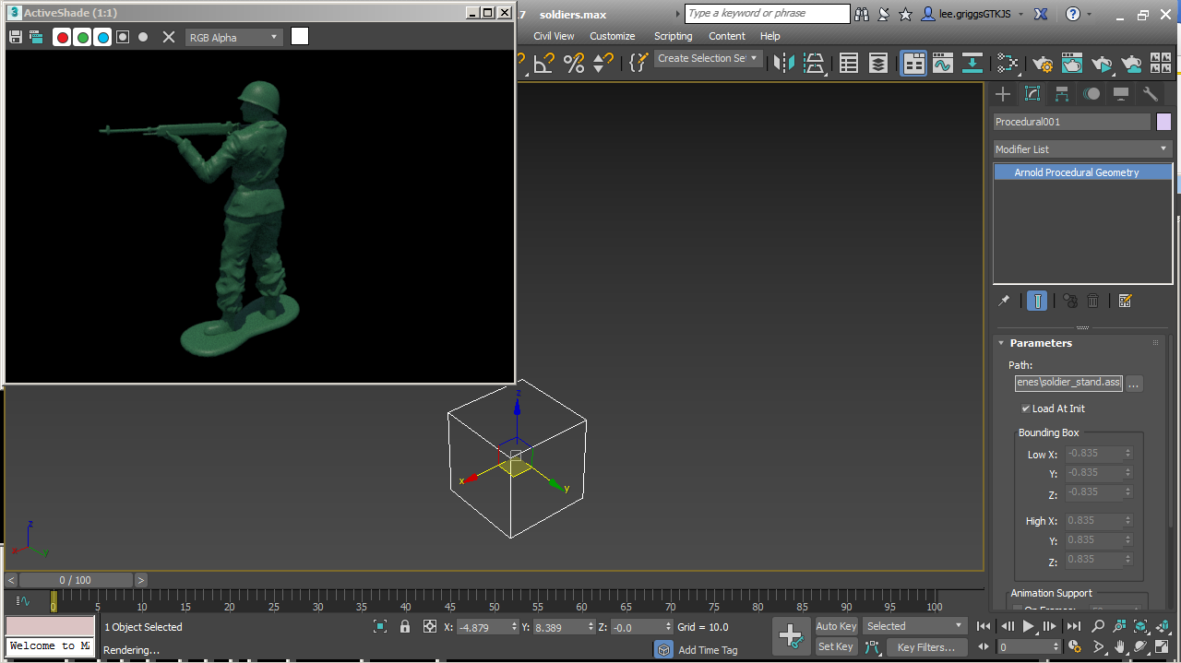Open the Curve Editor from toolbar
Viewport: 1181px width, 663px height.
pyautogui.click(x=942, y=63)
